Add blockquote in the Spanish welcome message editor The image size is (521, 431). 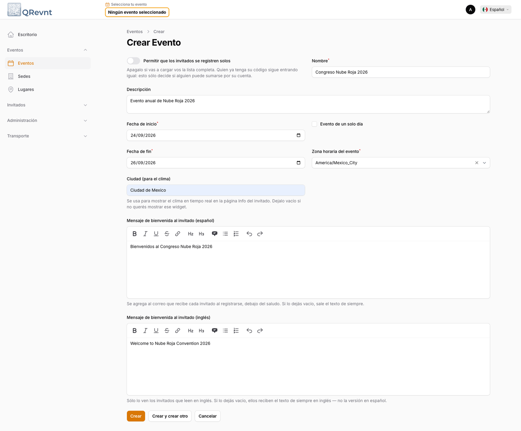tap(215, 234)
